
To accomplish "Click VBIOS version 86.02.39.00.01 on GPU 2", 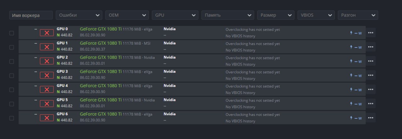I will (x=93, y=63).
